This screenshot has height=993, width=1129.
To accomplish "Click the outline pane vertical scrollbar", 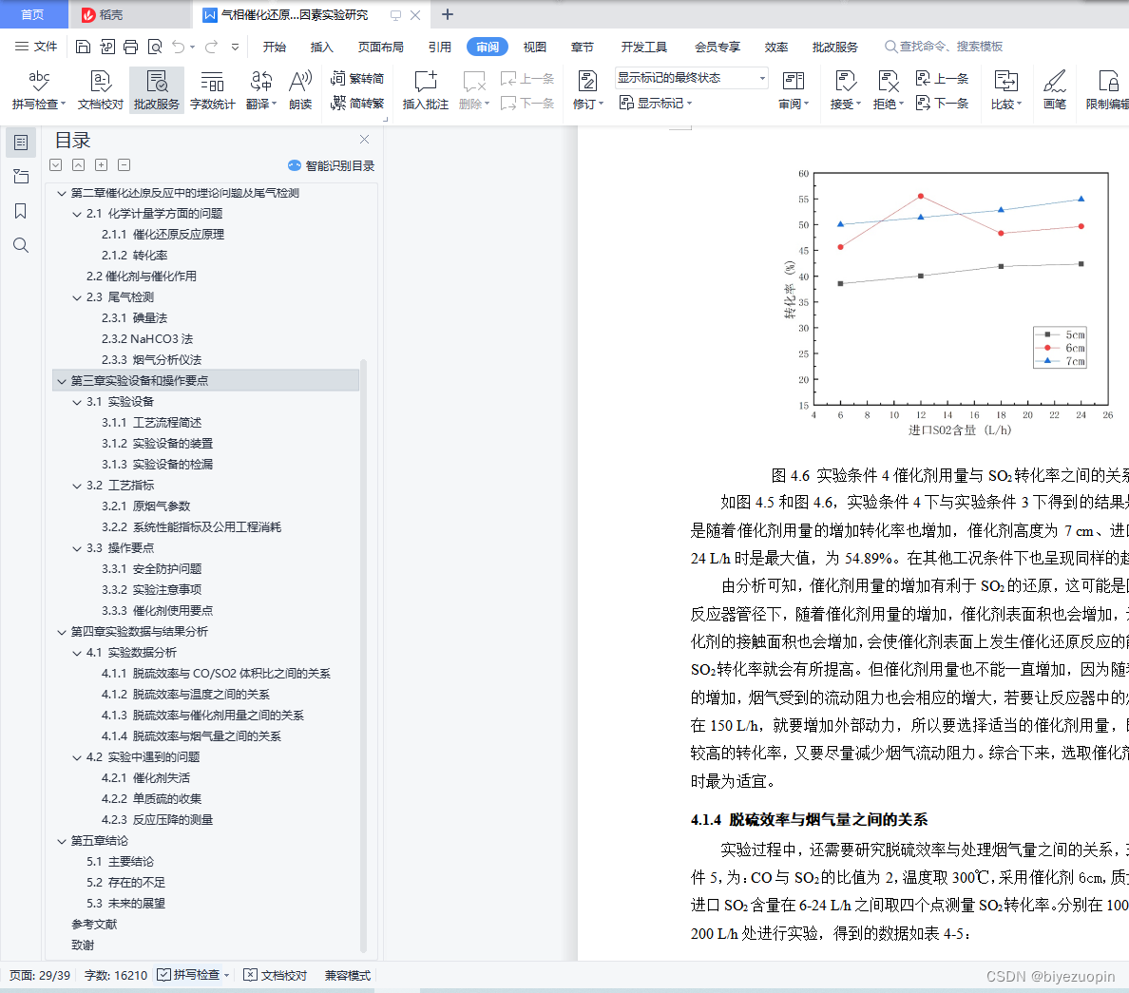I will 364,656.
